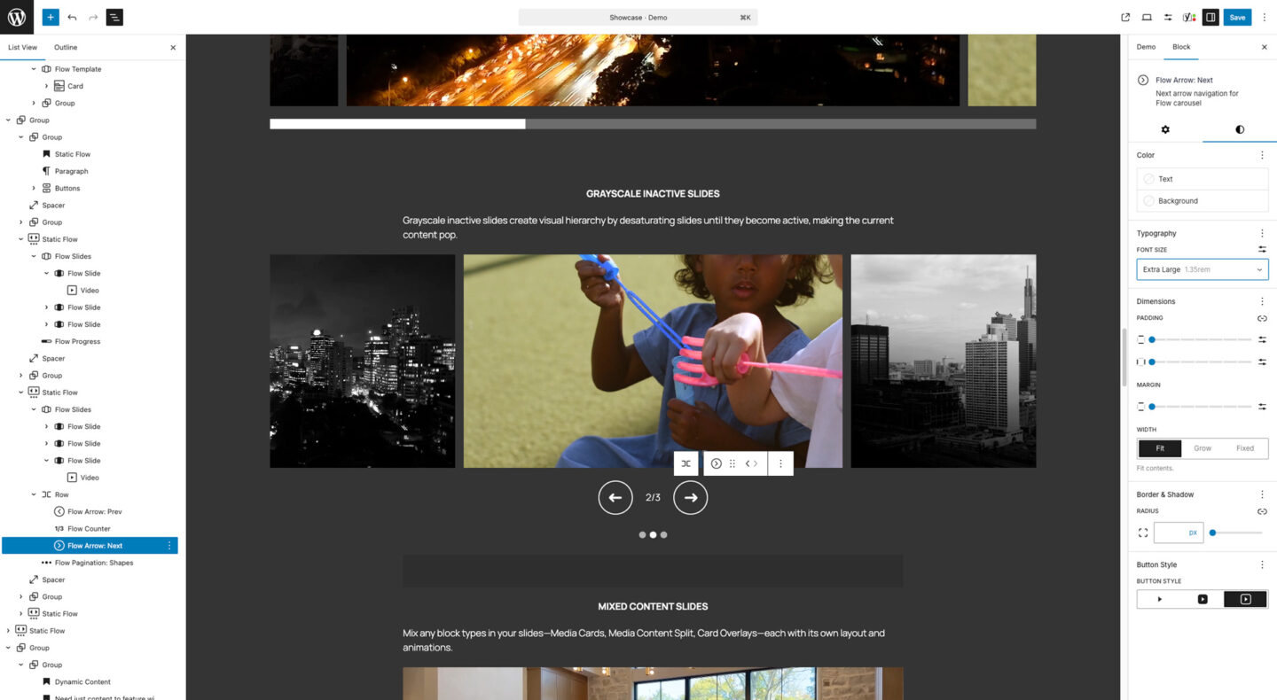Open the Styles tab half-circle icon

tap(1239, 129)
